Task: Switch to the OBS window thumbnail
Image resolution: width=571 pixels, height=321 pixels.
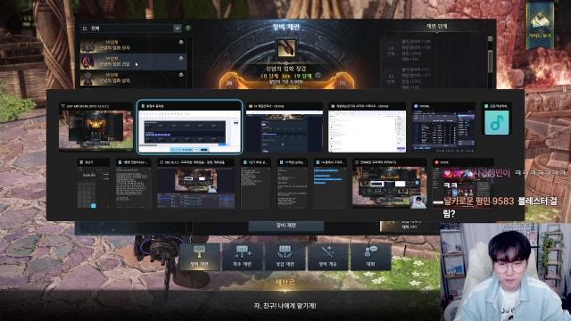Action: pos(196,184)
